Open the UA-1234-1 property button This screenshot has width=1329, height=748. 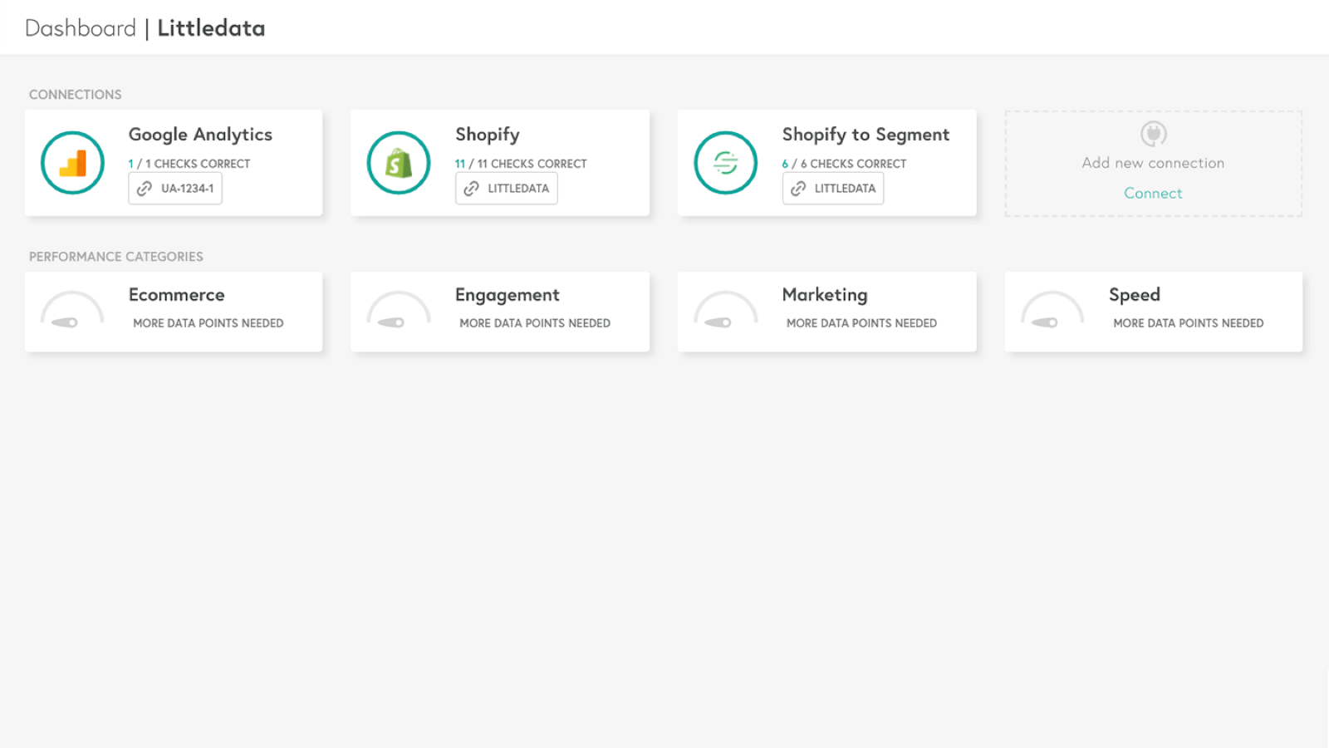(x=175, y=189)
